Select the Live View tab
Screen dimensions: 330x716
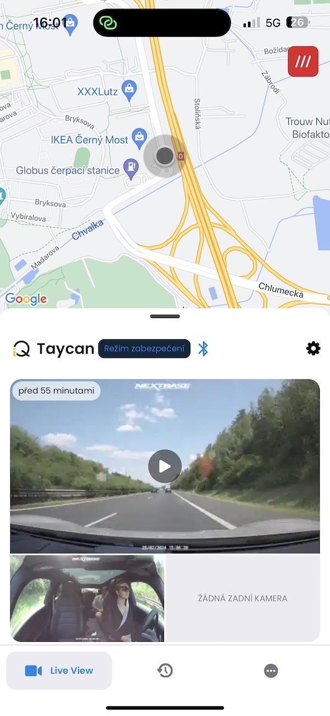click(59, 670)
